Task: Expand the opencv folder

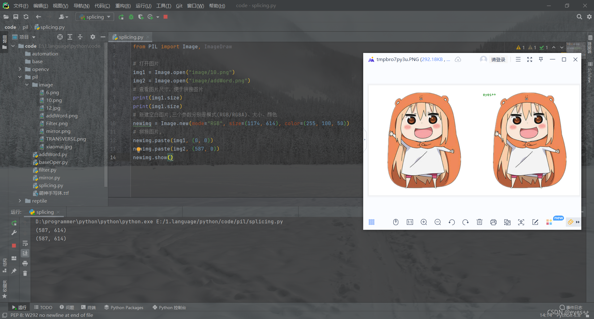Action: pyautogui.click(x=20, y=69)
